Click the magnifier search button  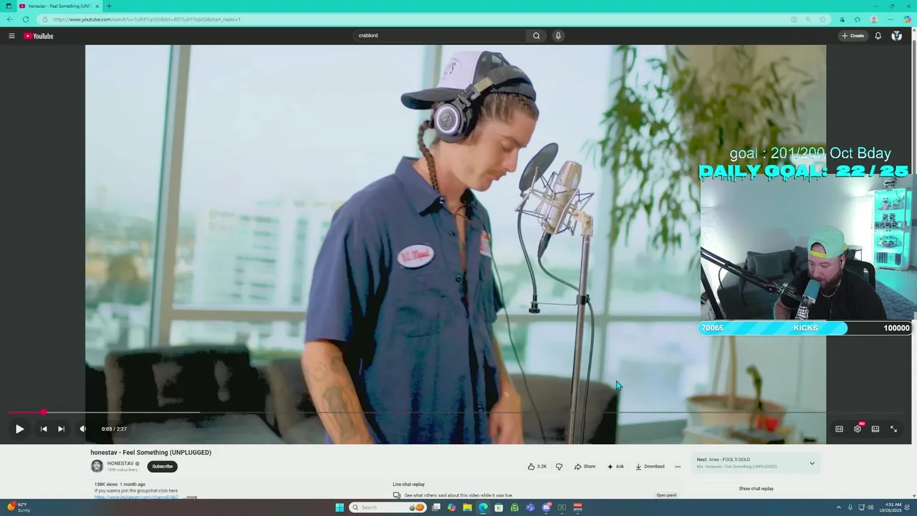pyautogui.click(x=536, y=36)
